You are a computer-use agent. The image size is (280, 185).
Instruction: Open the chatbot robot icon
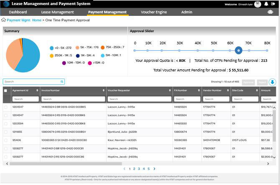click(x=270, y=12)
